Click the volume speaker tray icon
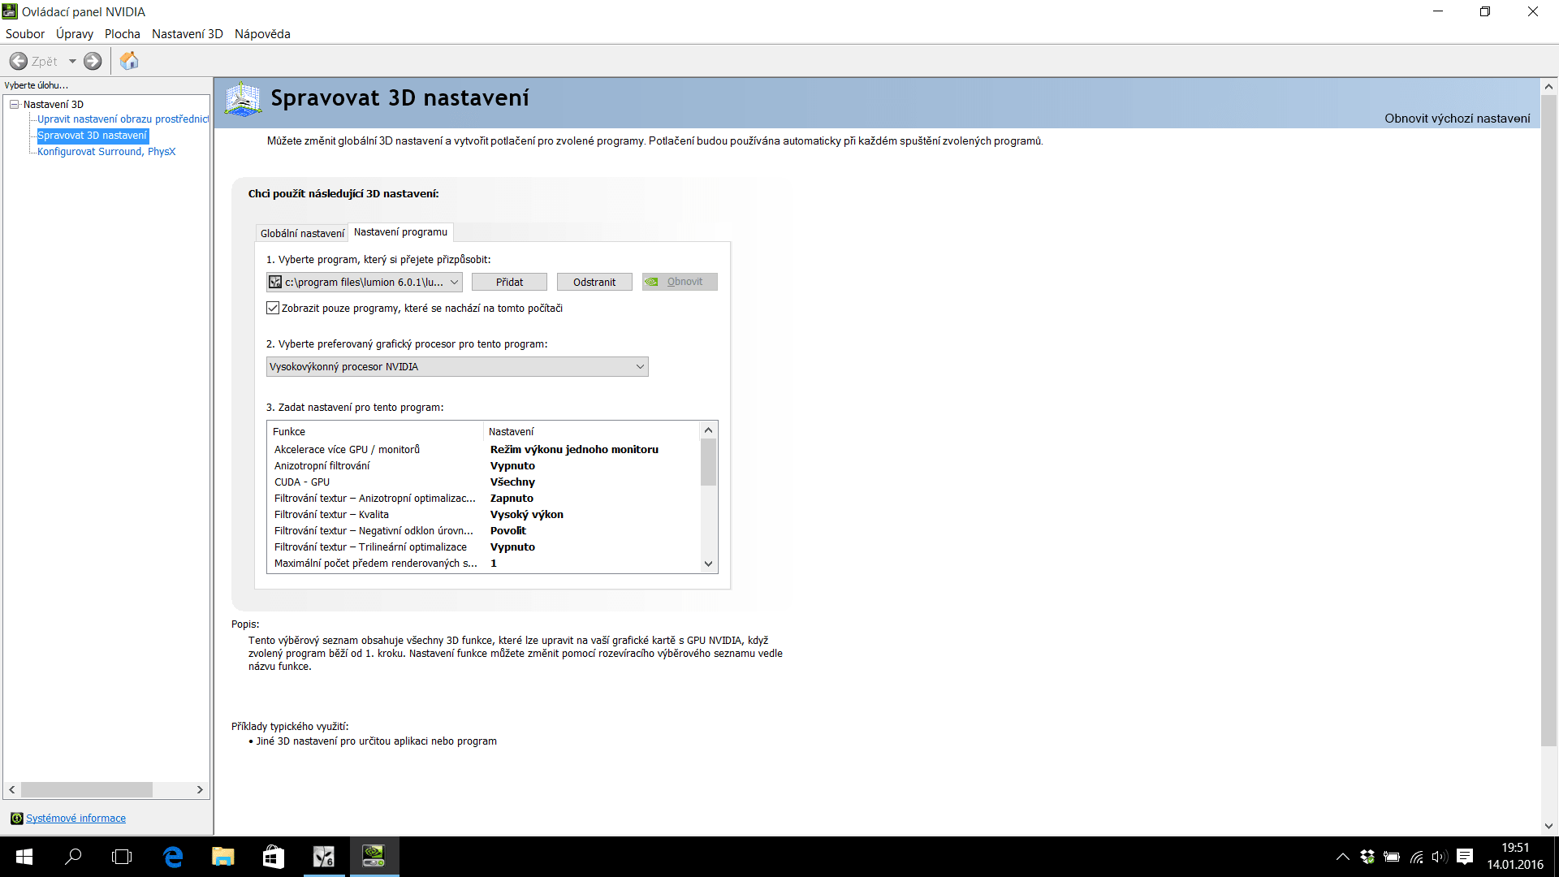The height and width of the screenshot is (877, 1559). pyautogui.click(x=1440, y=857)
